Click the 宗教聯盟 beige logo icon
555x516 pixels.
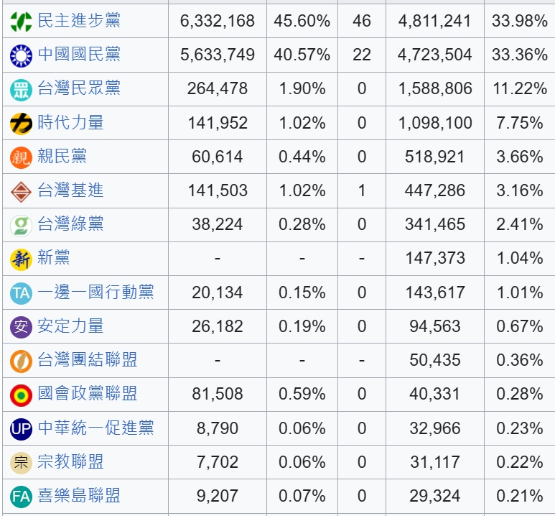[22, 463]
